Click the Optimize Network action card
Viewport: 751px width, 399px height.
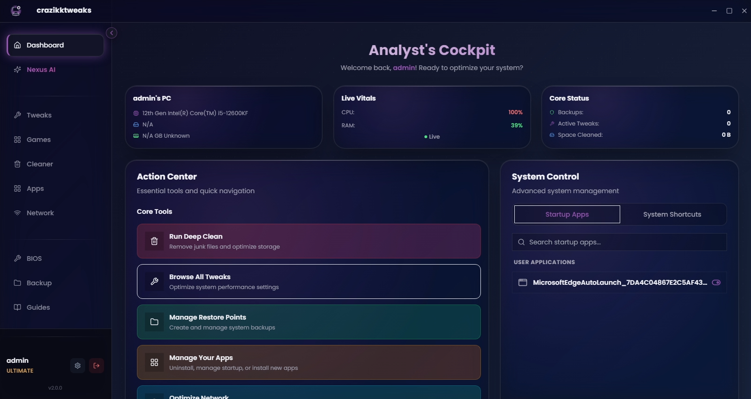309,393
